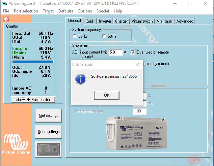The height and width of the screenshot is (166, 214).
Task: Switch to the Charger tab
Action: click(121, 21)
